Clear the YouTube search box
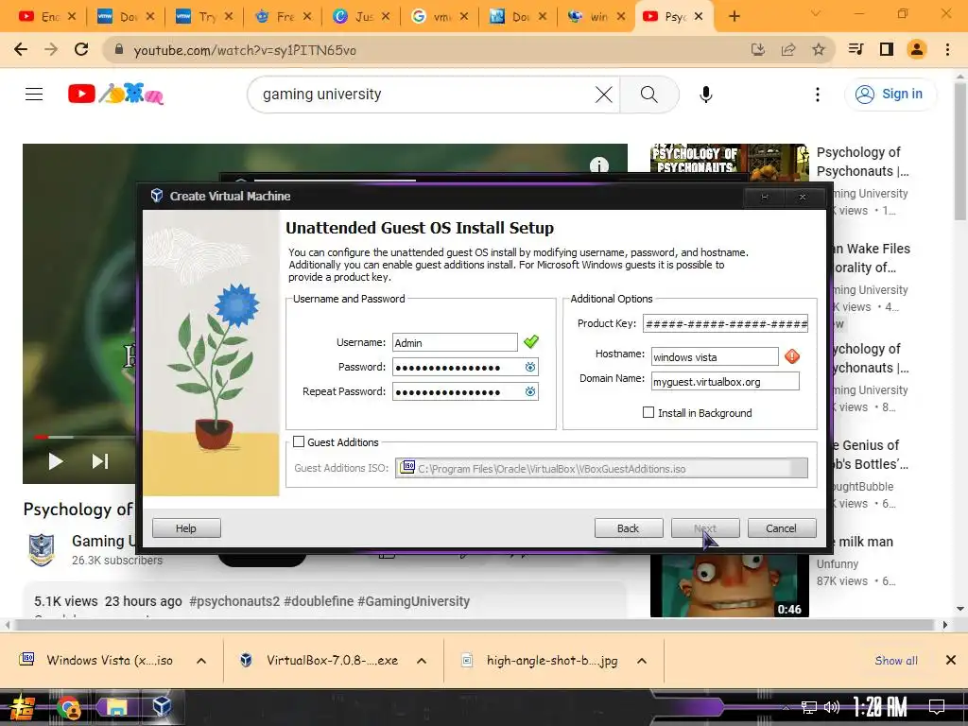The image size is (968, 726). [603, 95]
